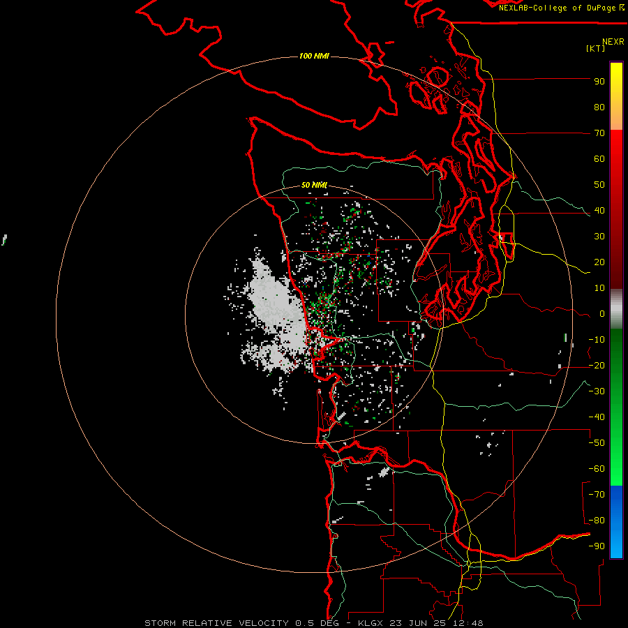628x628 pixels.
Task: Click the -30 scale value
Action: [x=597, y=391]
